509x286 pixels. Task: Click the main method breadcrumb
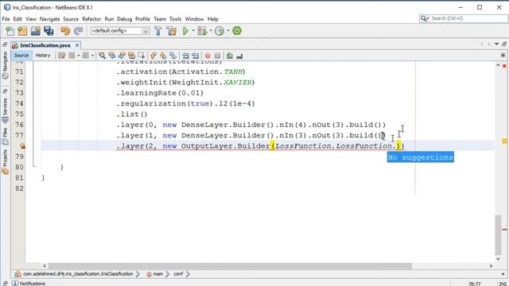tap(155, 274)
